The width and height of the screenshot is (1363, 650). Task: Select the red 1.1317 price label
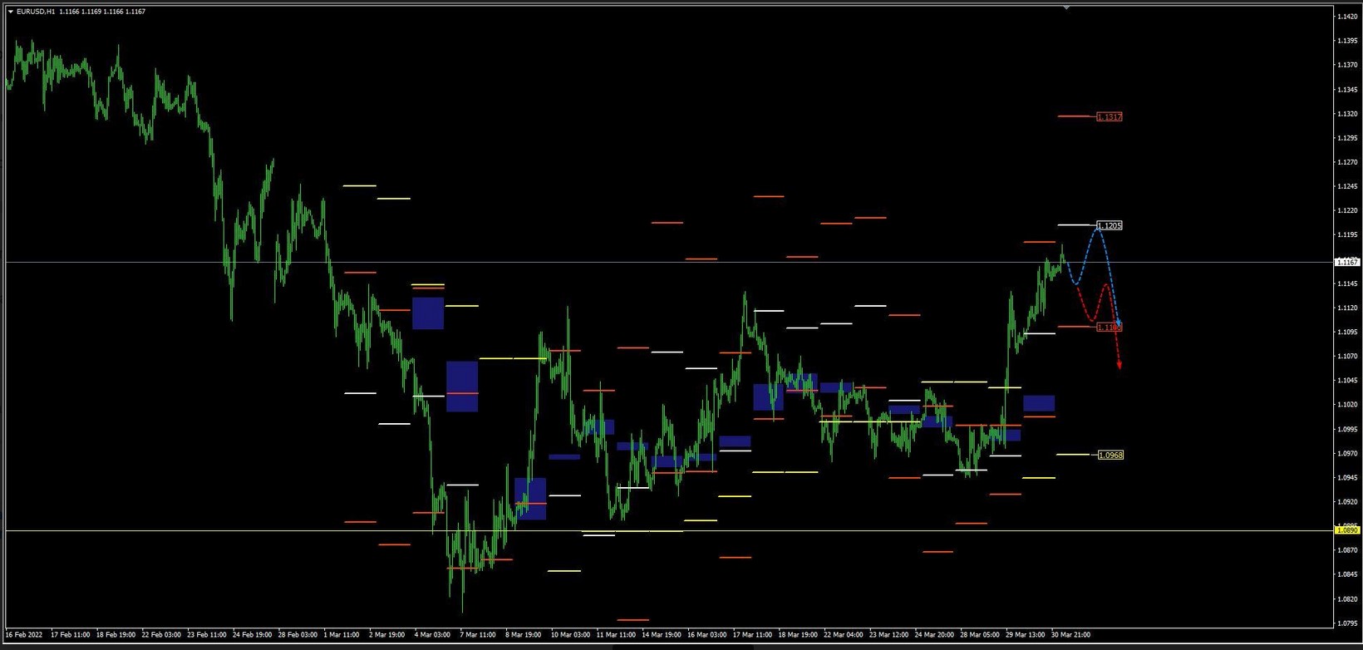tap(1109, 117)
